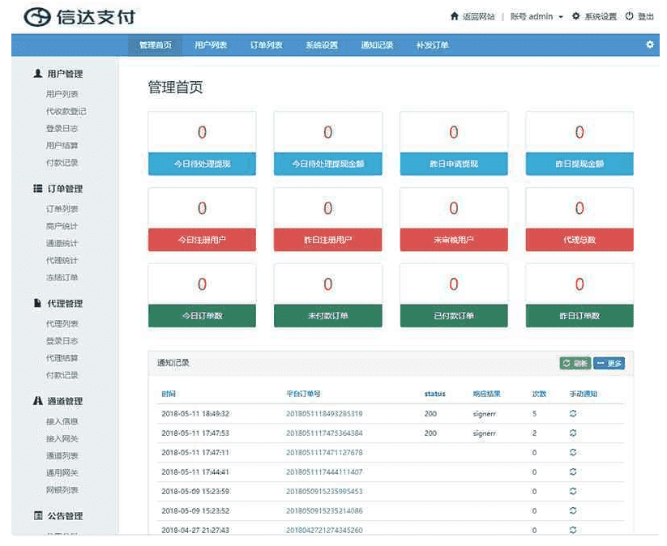
Task: Select 补发订单 in the top navigation
Action: [x=433, y=46]
